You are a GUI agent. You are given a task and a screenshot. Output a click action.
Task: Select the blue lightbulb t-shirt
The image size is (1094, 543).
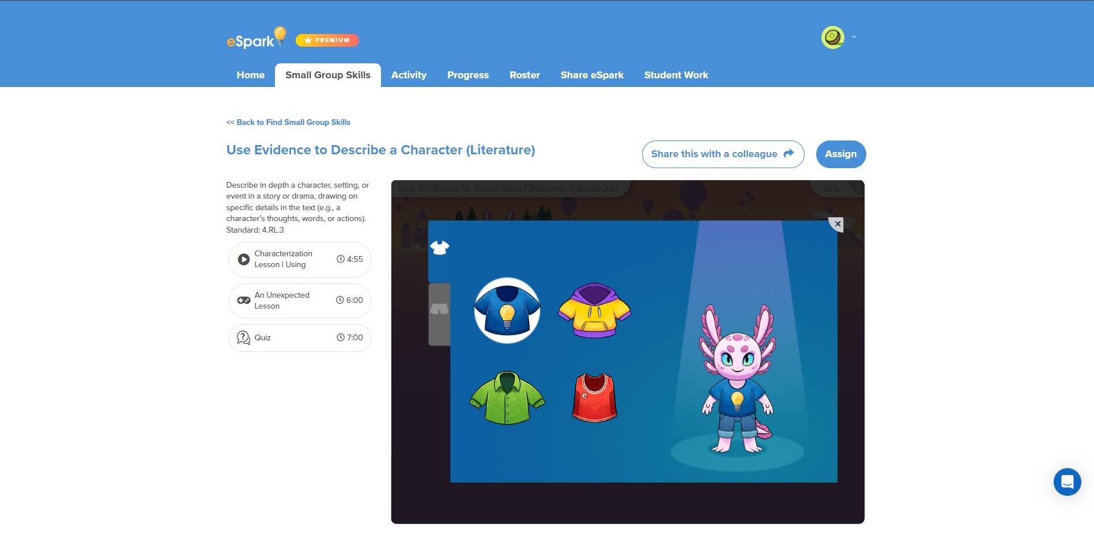tap(507, 311)
